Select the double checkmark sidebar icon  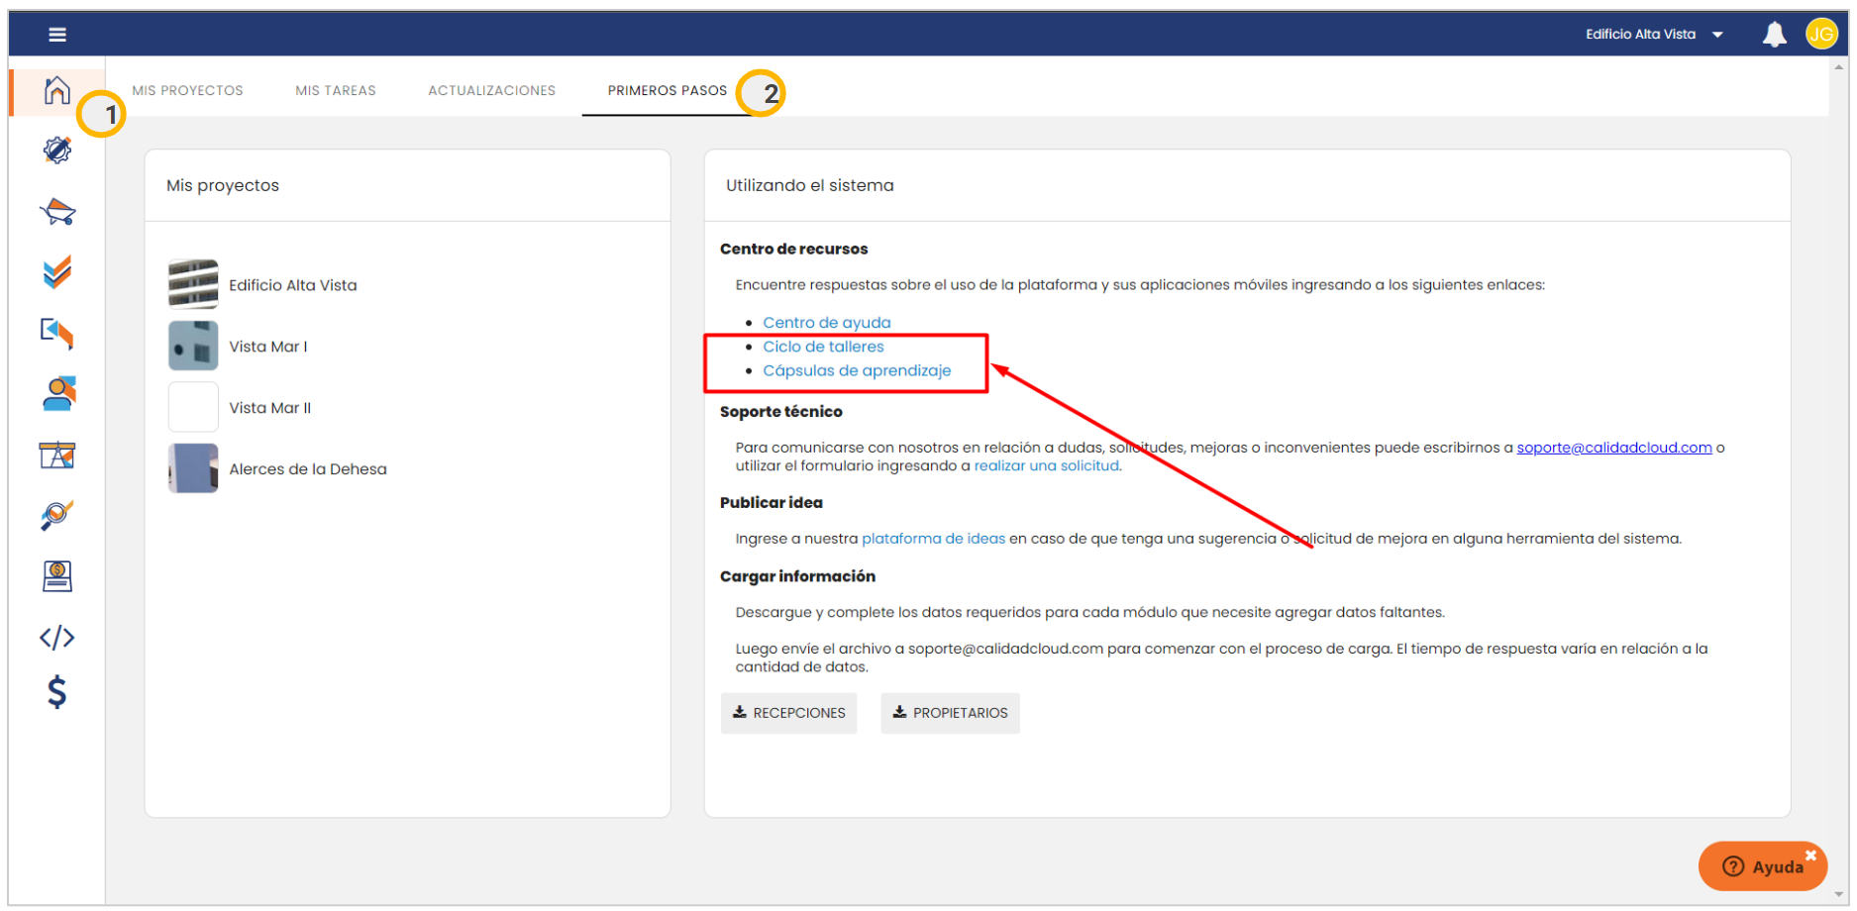(57, 272)
